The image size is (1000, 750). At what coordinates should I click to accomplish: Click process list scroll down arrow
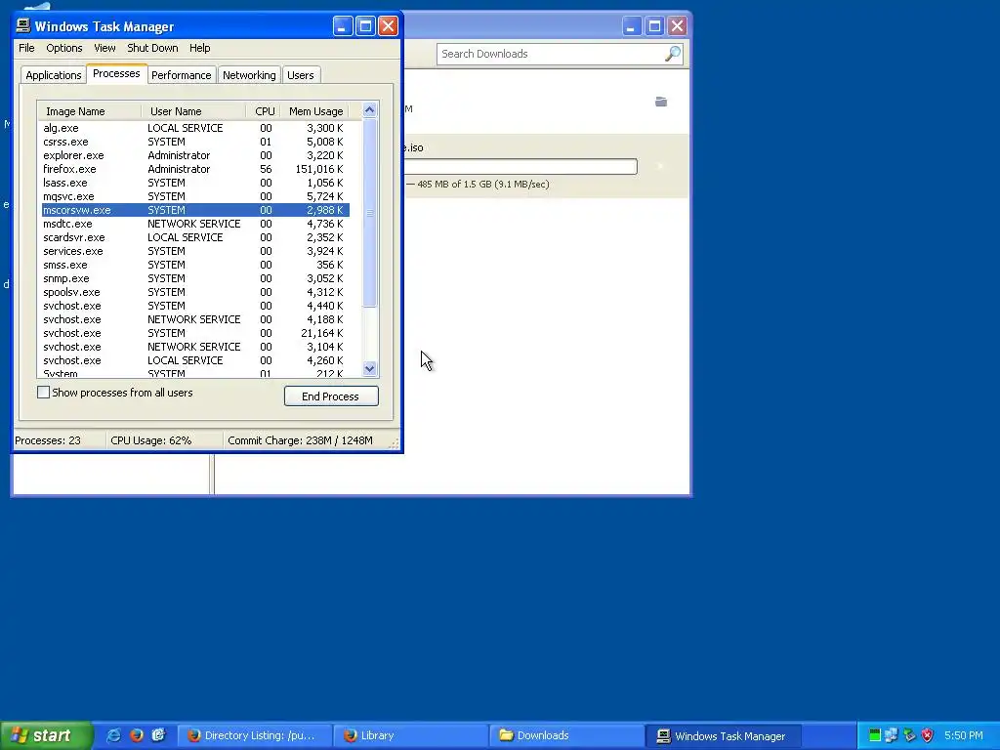click(x=369, y=368)
